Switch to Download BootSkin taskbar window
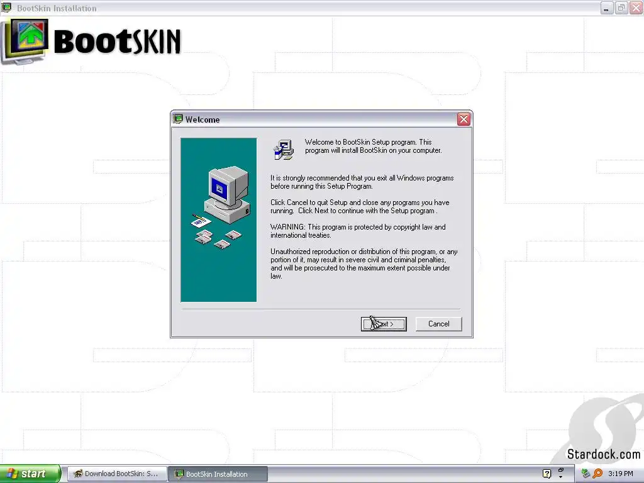The image size is (644, 483). (117, 474)
